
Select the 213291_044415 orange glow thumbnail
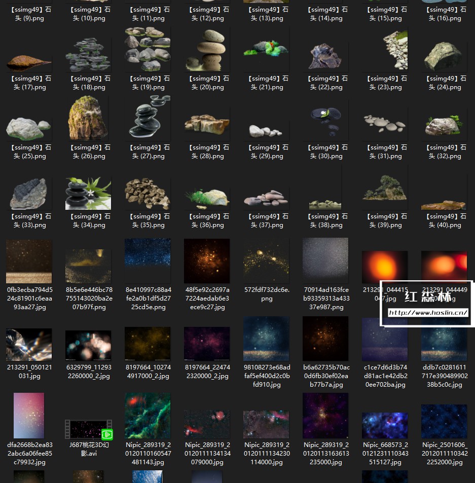point(385,267)
